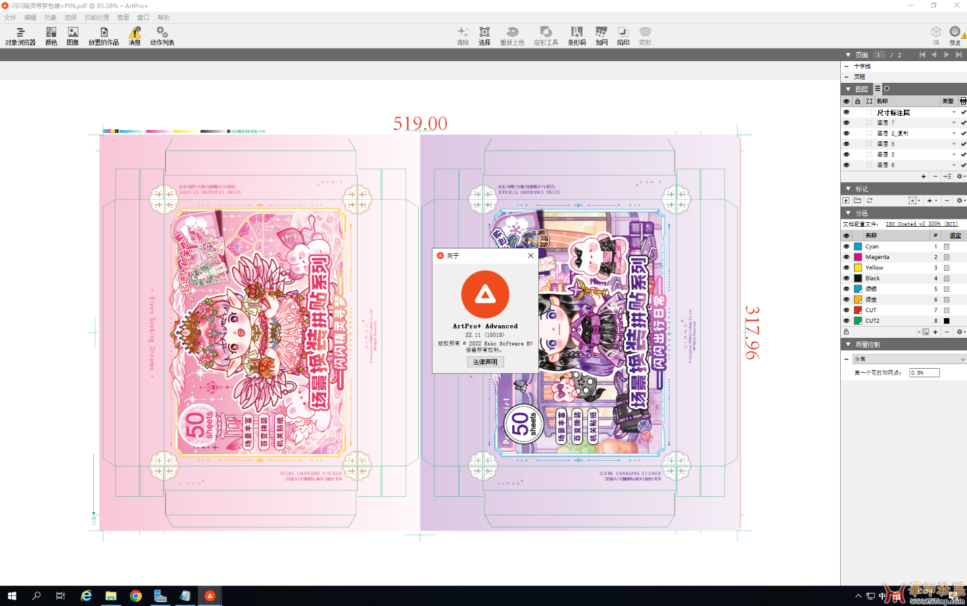Click the 清除 clear tool
Screen dimensions: 967x606
point(463,36)
